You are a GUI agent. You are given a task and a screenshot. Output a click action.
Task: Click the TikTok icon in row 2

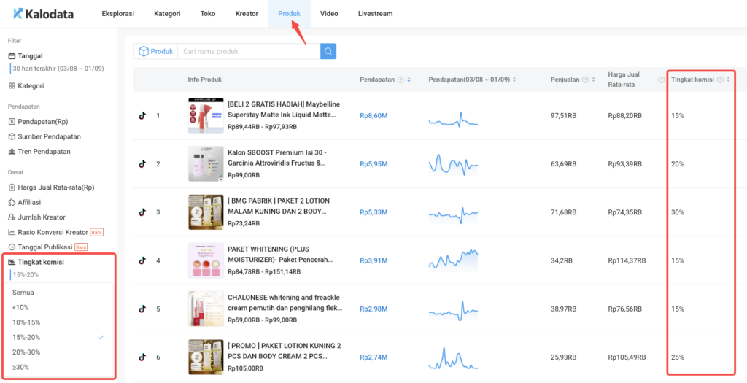pos(142,164)
